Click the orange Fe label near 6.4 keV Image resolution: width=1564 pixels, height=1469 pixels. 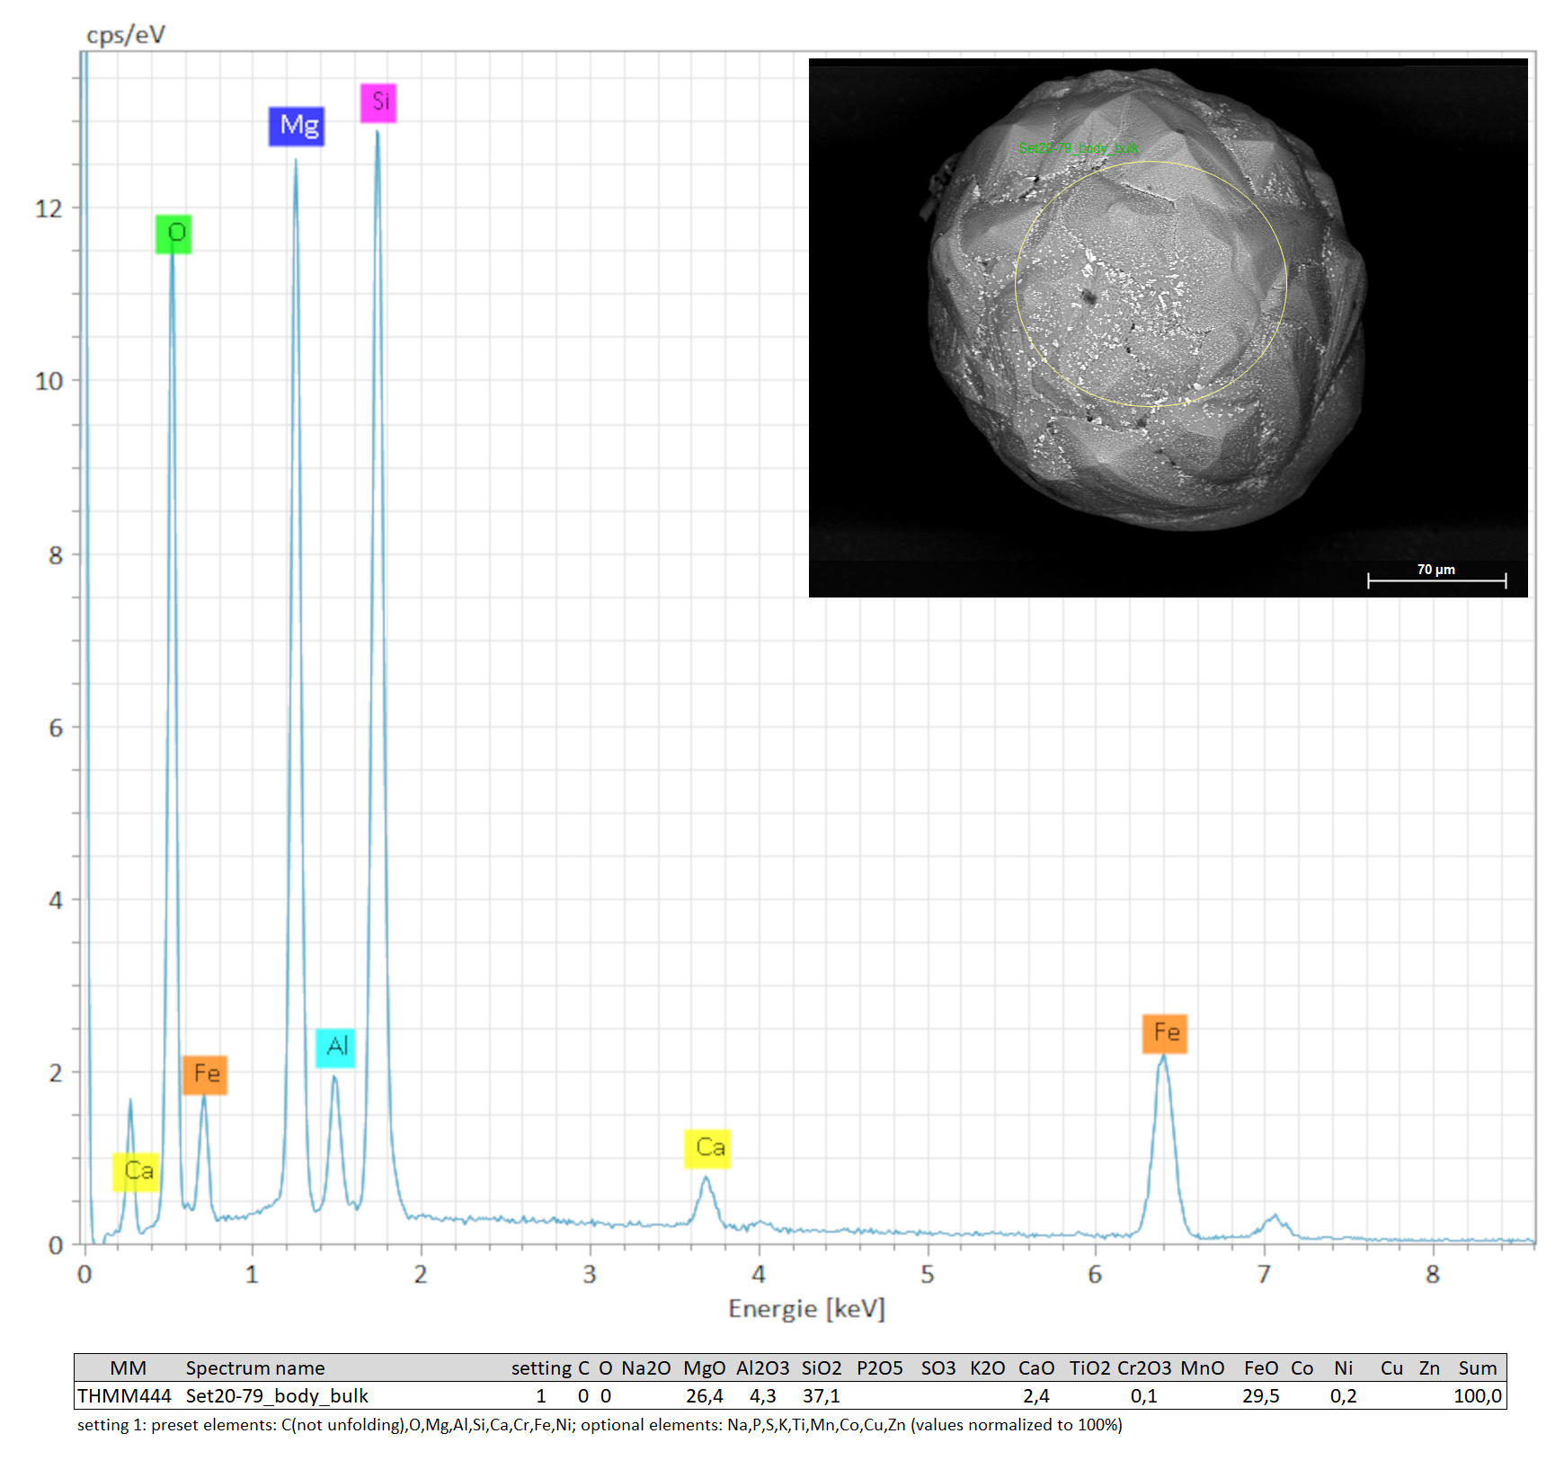1165,1033
